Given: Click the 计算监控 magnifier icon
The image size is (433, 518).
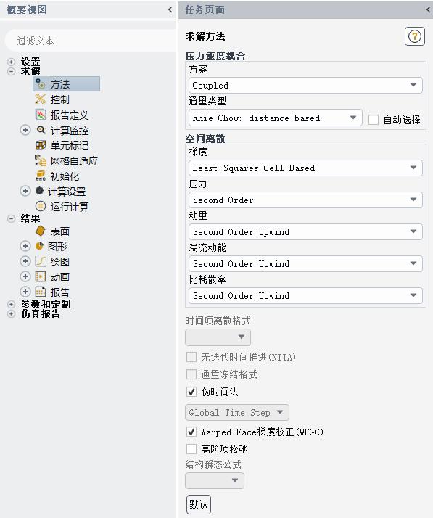Looking at the screenshot, I should pos(41,130).
